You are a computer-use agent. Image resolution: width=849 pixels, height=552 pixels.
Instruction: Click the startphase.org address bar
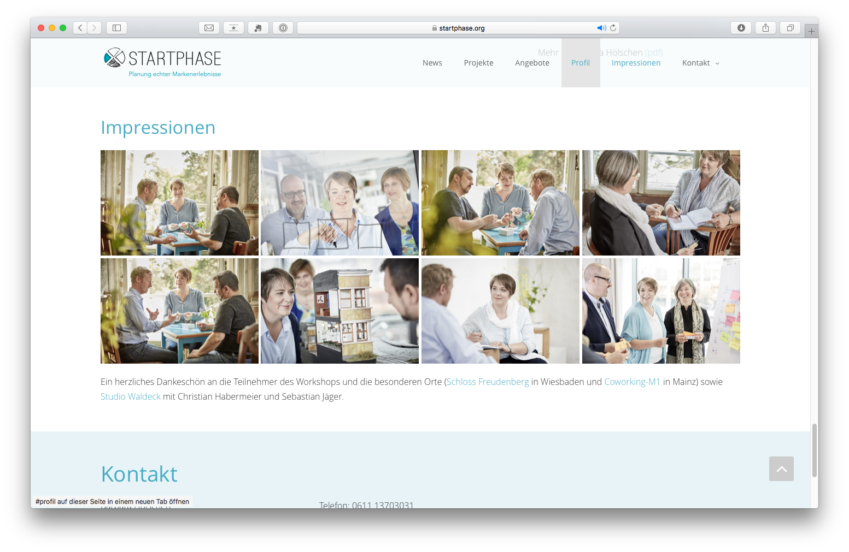(458, 28)
